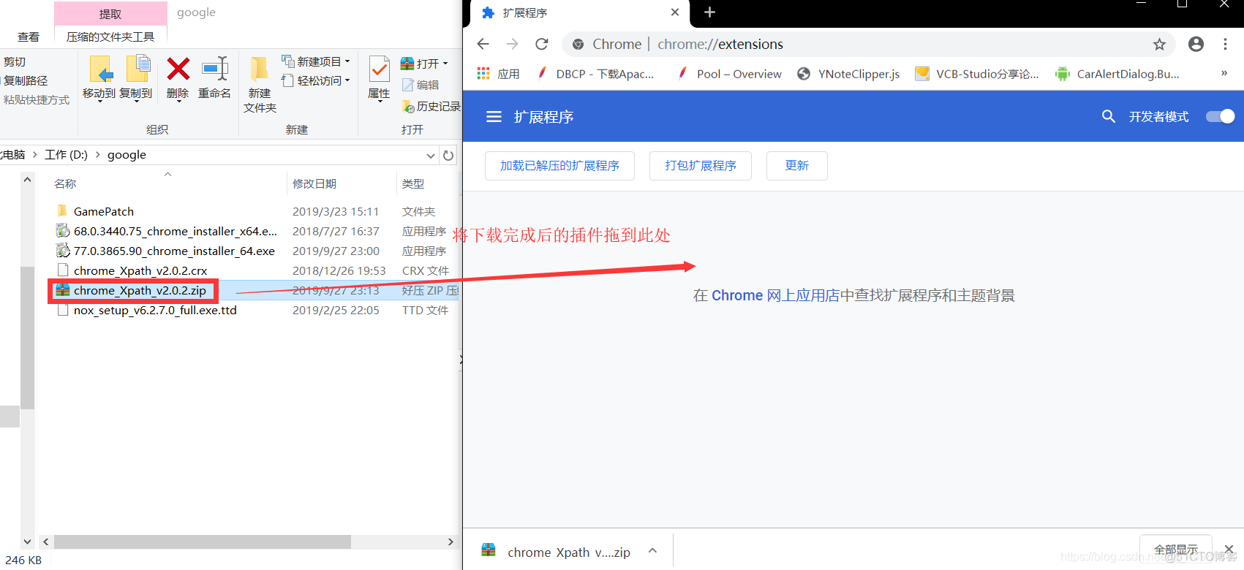Click the Edit button in Explorer ribbon
This screenshot has width=1244, height=570.
click(x=421, y=85)
